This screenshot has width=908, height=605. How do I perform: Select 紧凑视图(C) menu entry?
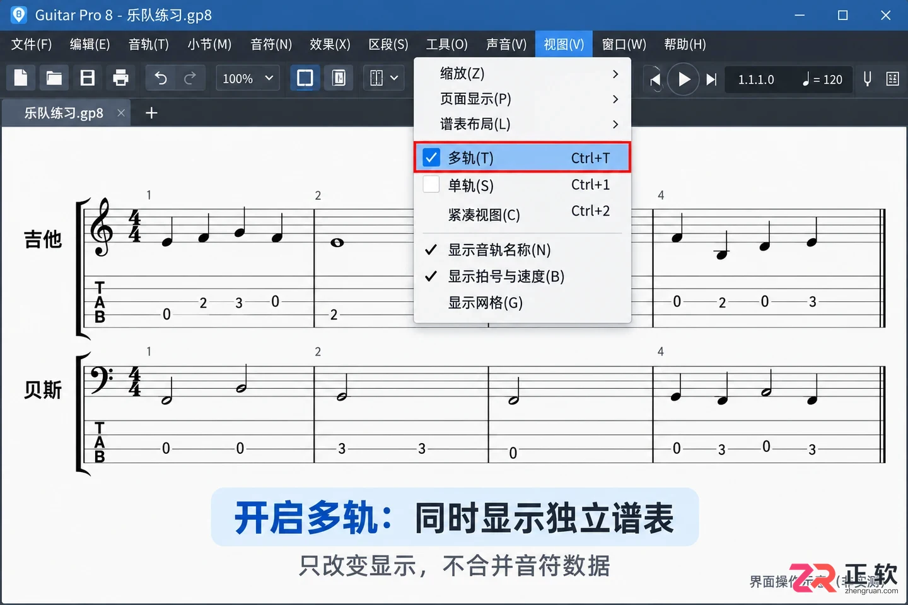coord(522,214)
